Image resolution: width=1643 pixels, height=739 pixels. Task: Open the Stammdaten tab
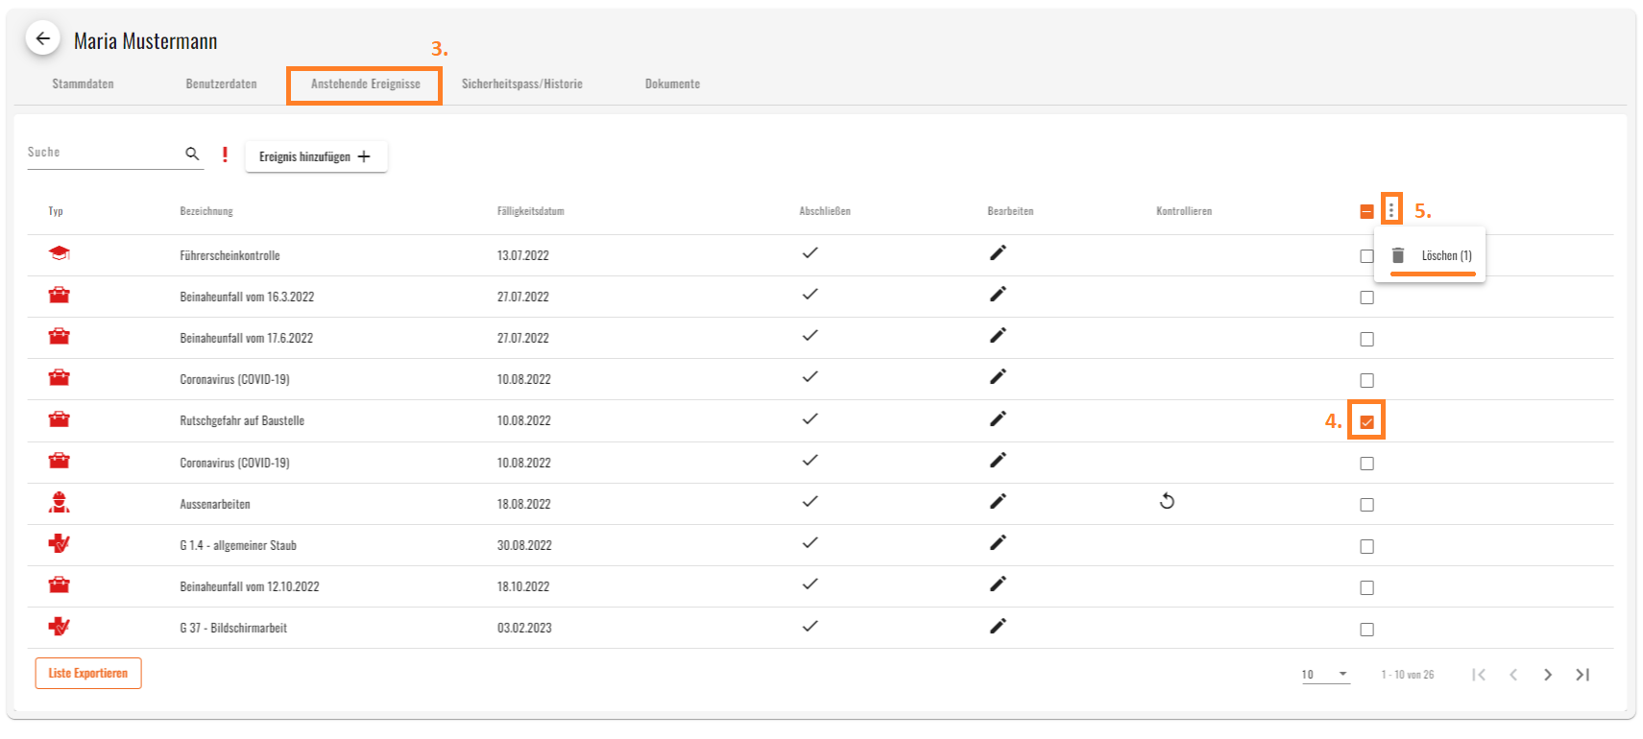(x=83, y=84)
